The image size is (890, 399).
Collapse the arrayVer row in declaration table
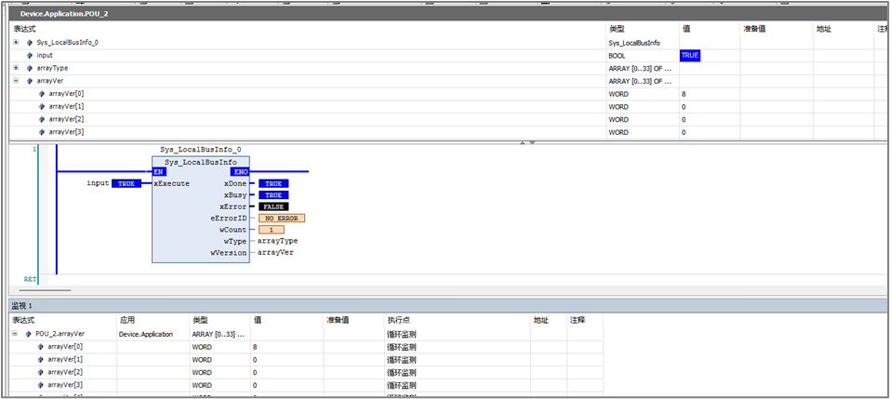coord(16,81)
